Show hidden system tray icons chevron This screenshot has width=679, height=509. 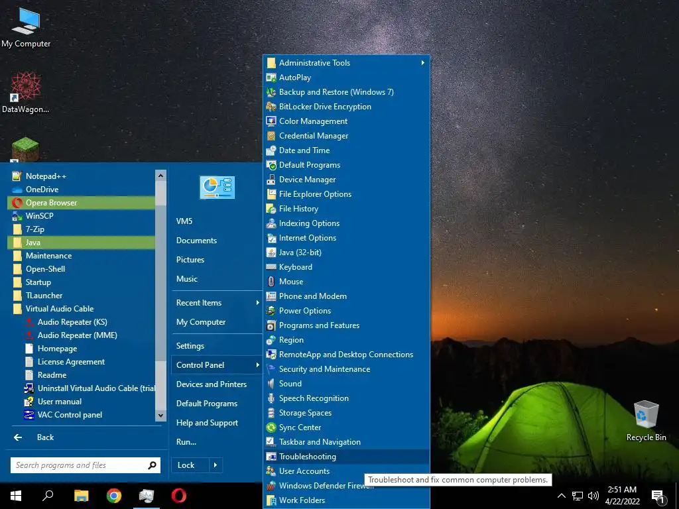pyautogui.click(x=561, y=496)
